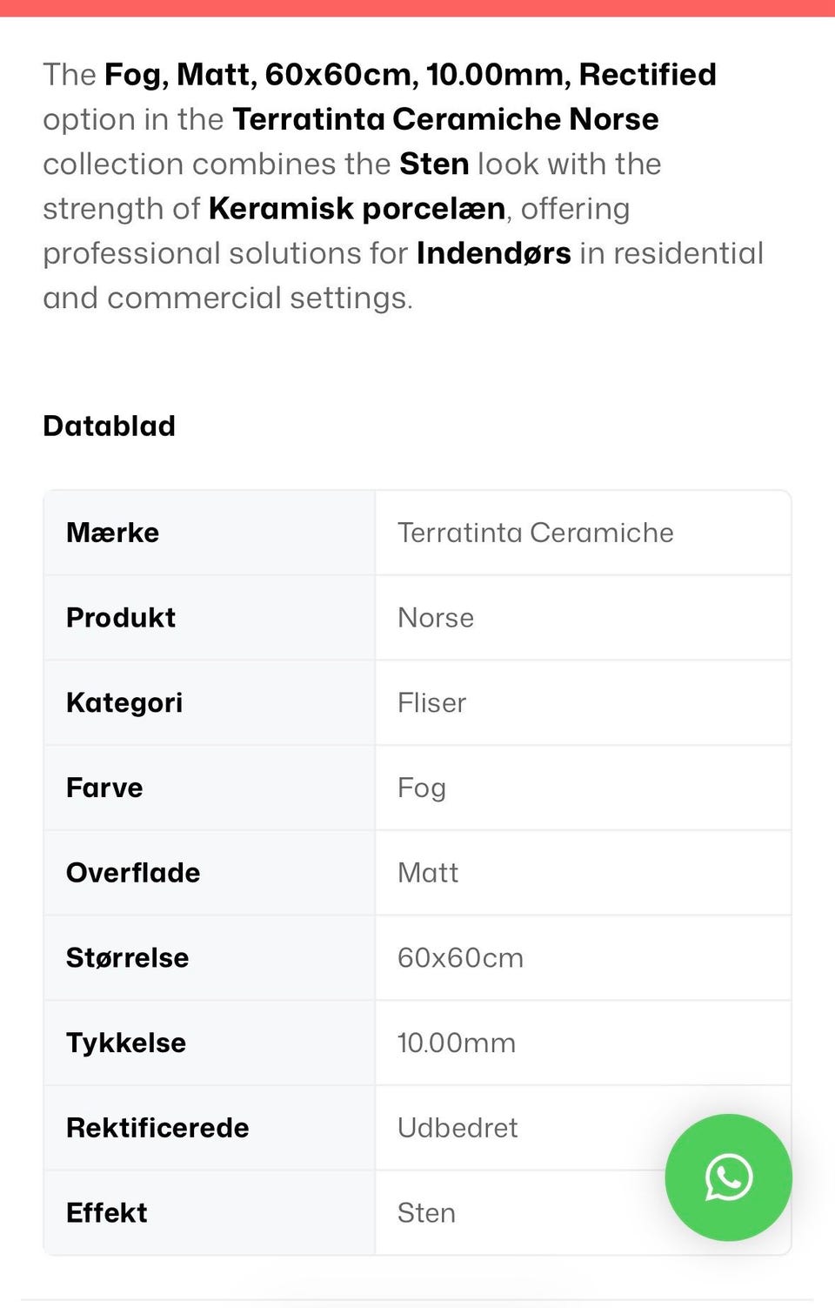Click the Udbedret value cell

click(458, 1128)
